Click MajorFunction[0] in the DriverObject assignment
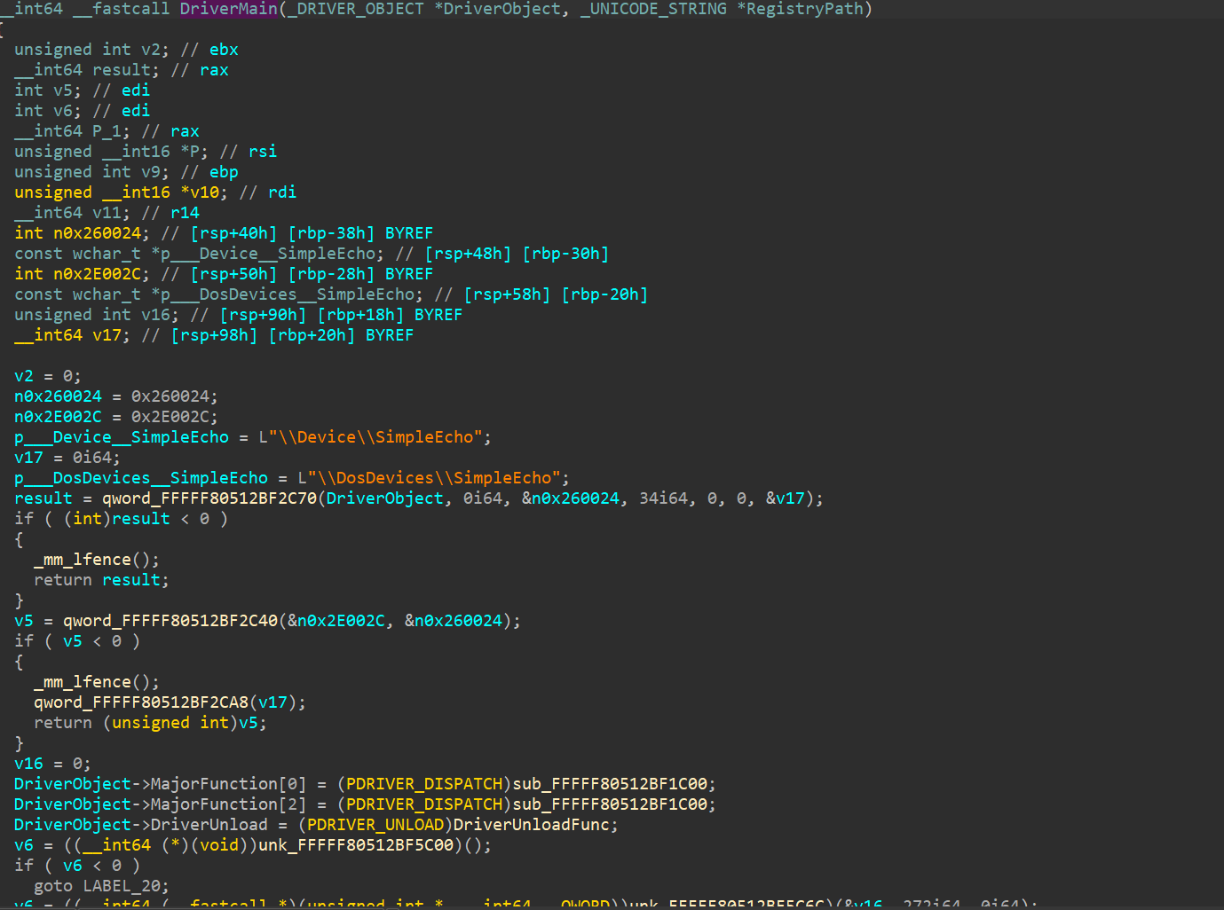The height and width of the screenshot is (910, 1224). [229, 784]
